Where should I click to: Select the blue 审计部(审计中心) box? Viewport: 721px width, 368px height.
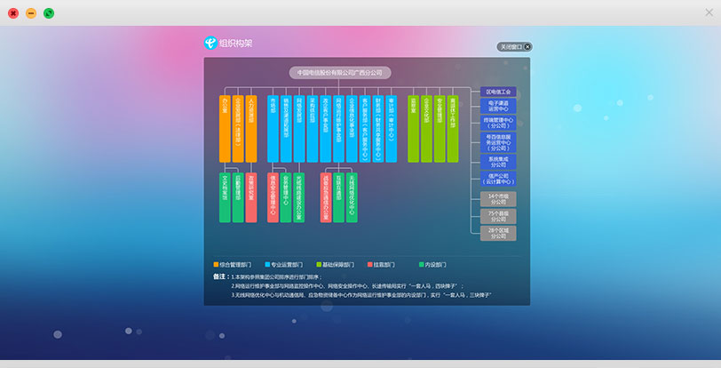coord(392,129)
